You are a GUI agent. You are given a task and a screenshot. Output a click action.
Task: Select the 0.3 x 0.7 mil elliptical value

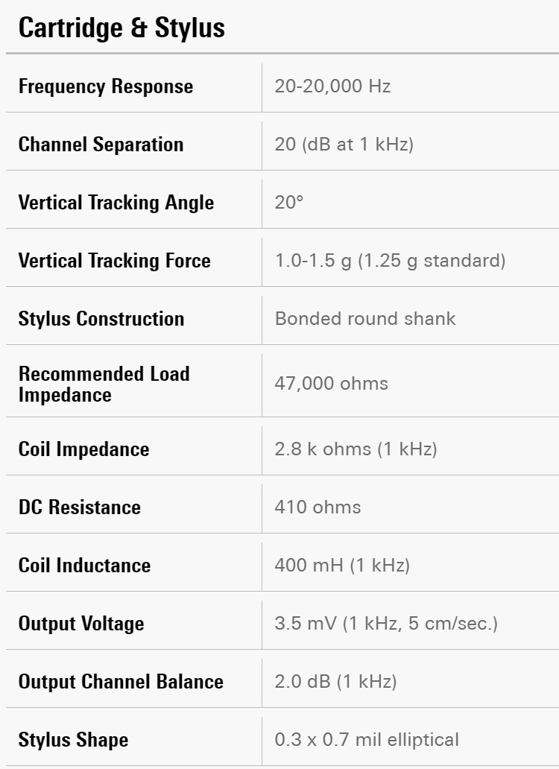coord(367,740)
